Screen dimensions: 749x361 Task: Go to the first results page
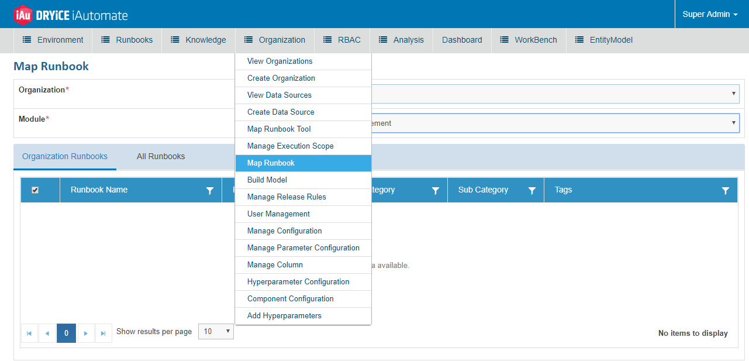(x=29, y=333)
